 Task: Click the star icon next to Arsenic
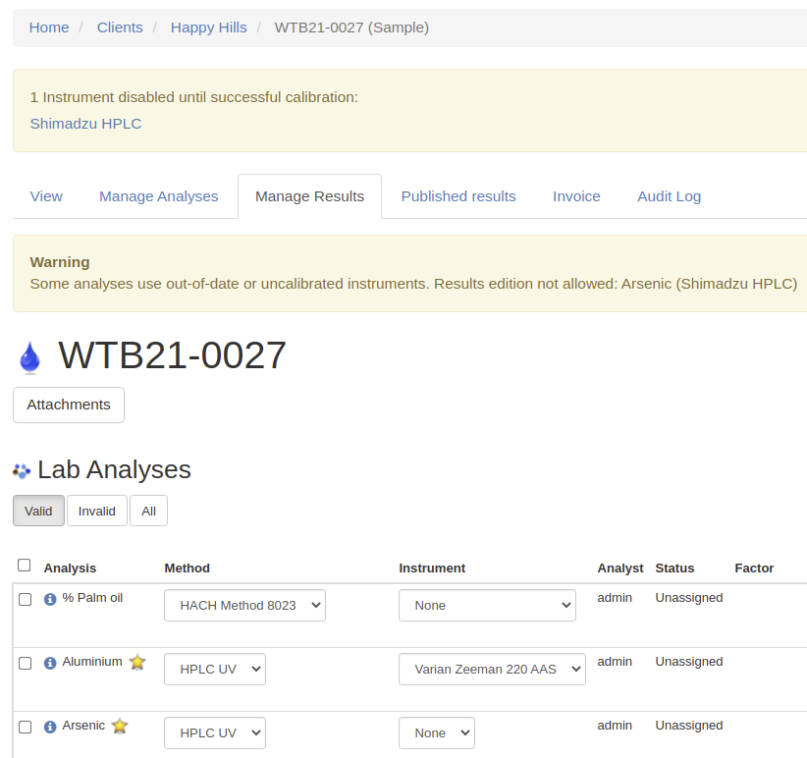point(120,727)
